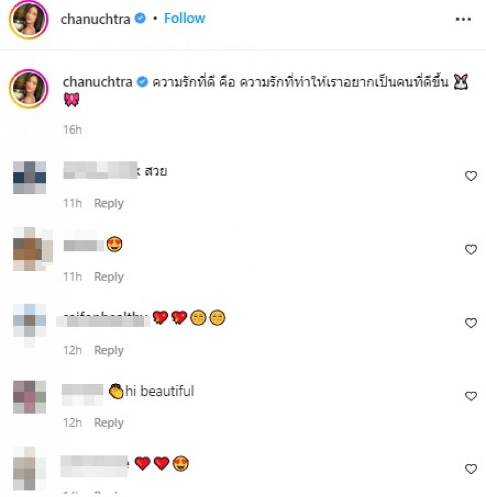Click the verified badge in the header
The width and height of the screenshot is (486, 497).
(x=140, y=18)
